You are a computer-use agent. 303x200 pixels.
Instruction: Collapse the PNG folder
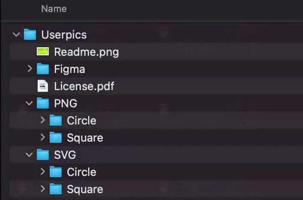[29, 103]
